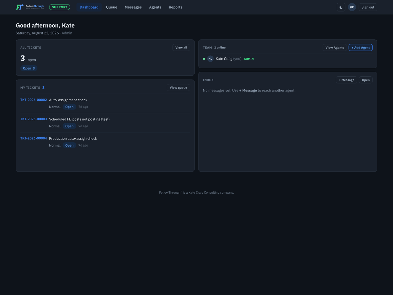Click + Message in the Inbox
The width and height of the screenshot is (393, 295).
[346, 80]
